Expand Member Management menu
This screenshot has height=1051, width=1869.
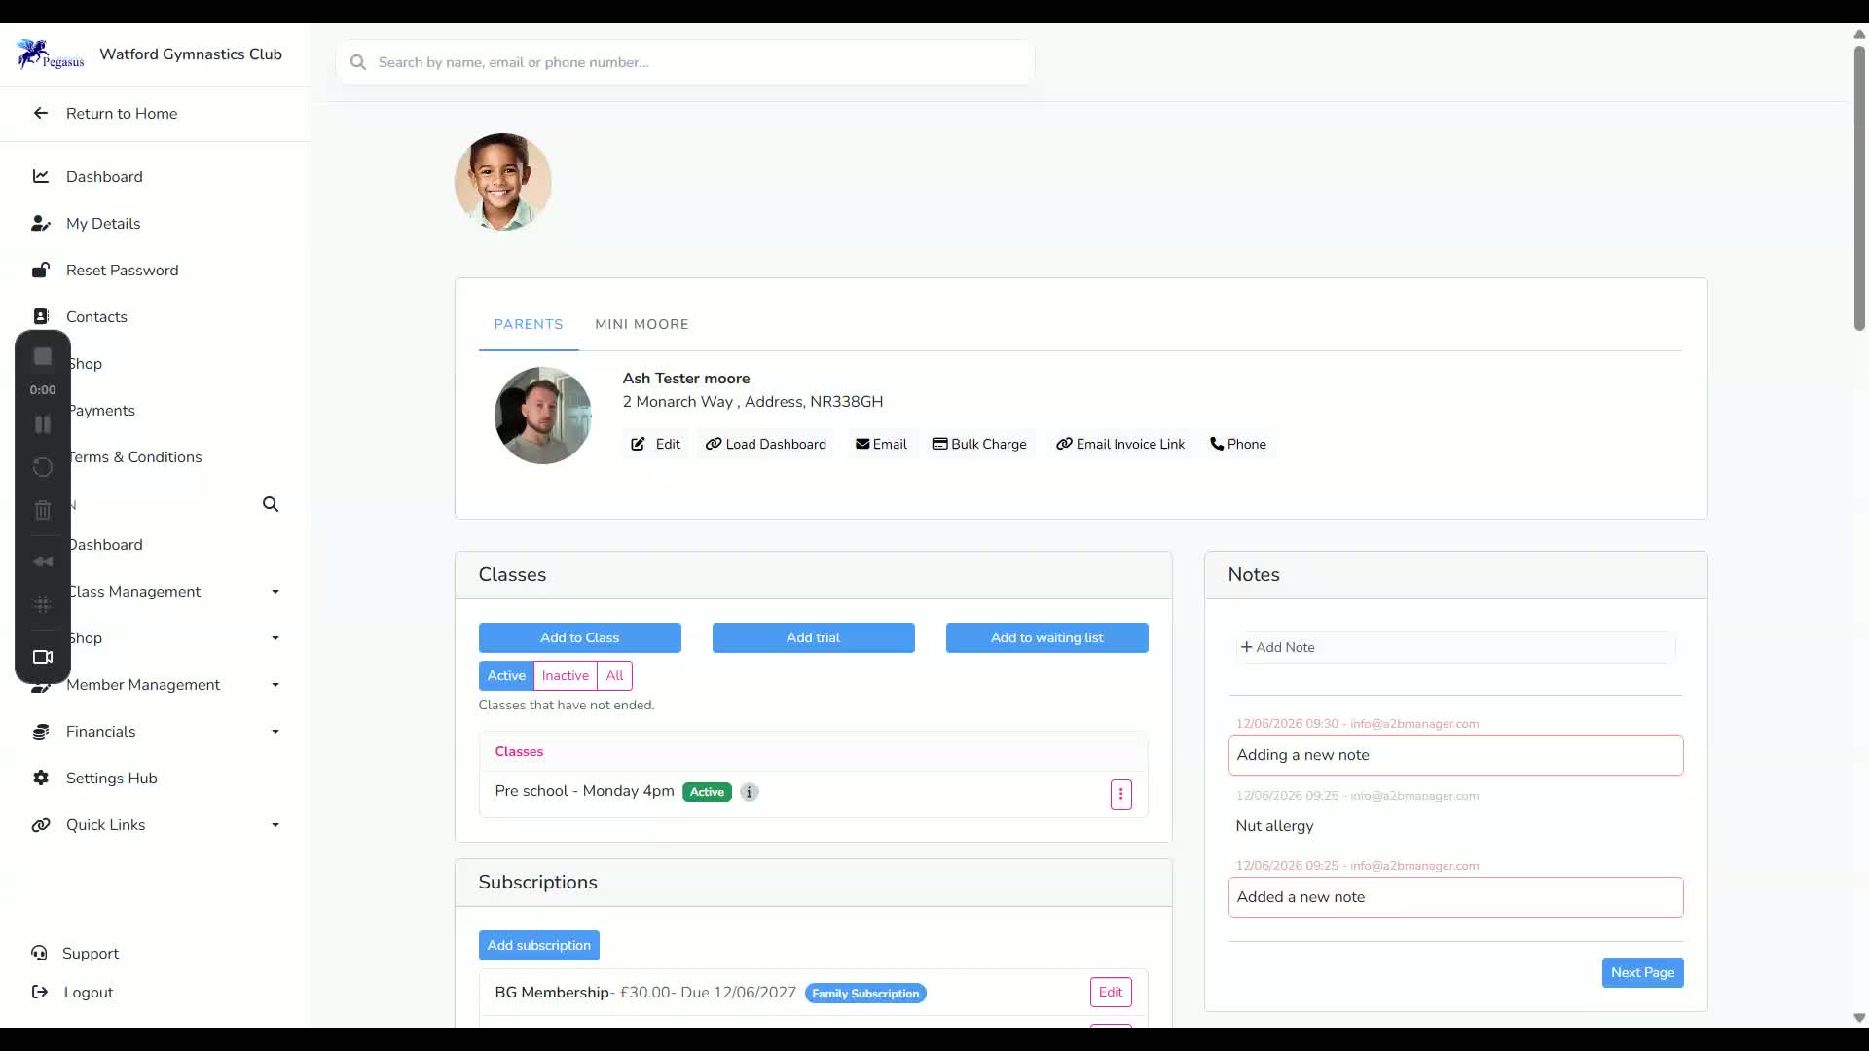[x=275, y=685]
